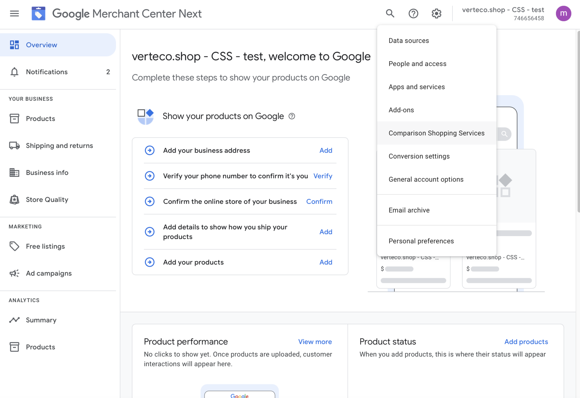Open Data sources from settings menu

tap(409, 41)
